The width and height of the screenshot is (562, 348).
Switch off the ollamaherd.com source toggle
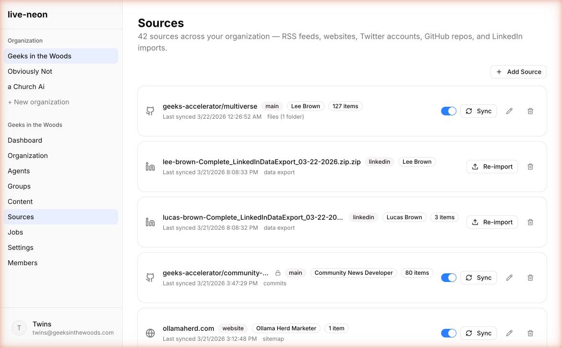pos(449,333)
